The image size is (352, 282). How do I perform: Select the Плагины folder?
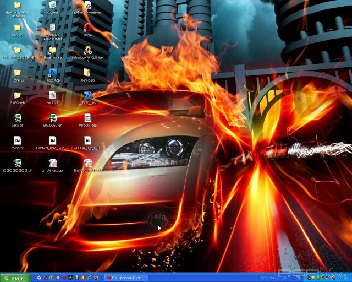(x=17, y=73)
